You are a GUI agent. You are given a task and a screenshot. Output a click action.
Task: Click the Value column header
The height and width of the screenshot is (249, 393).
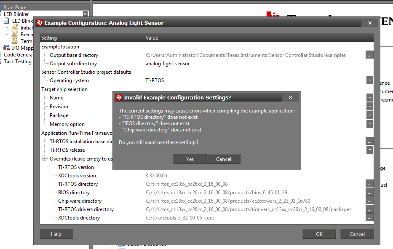(x=152, y=38)
